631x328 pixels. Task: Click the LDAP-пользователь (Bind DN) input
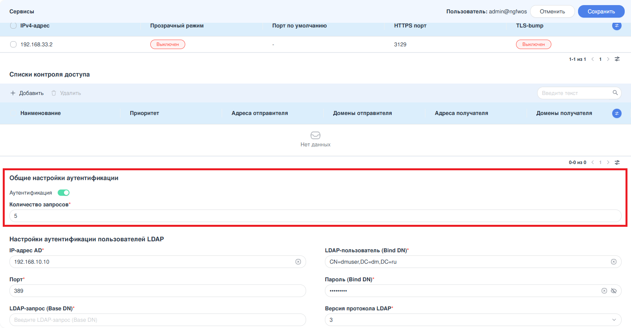(473, 262)
